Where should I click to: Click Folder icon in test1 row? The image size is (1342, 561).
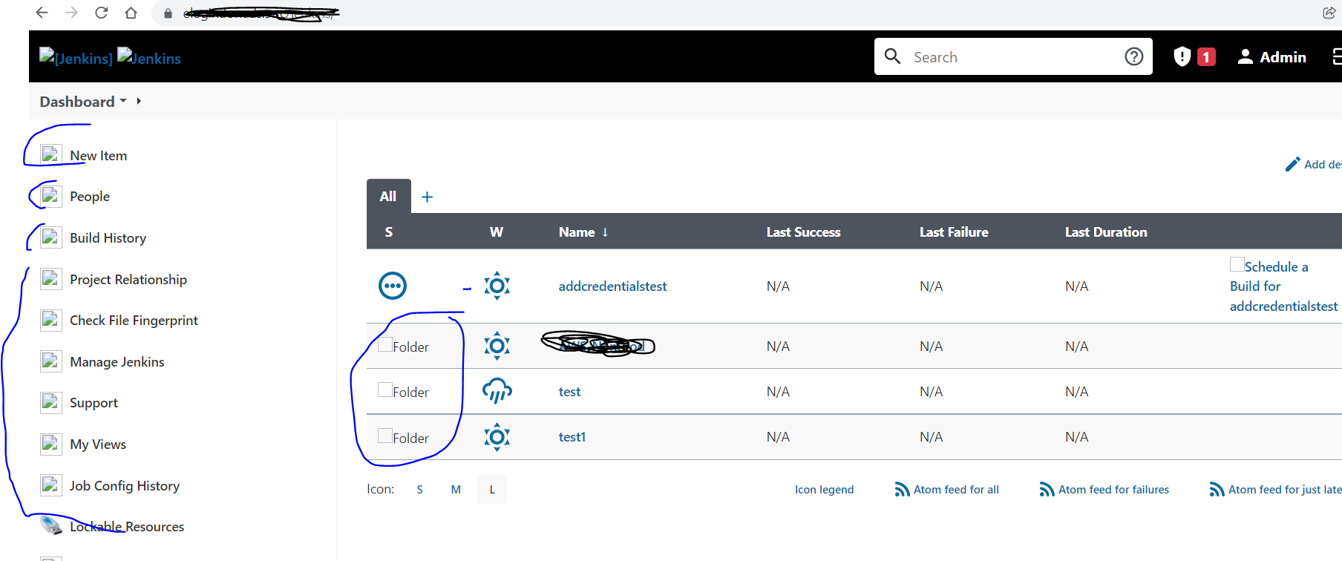pyautogui.click(x=385, y=436)
